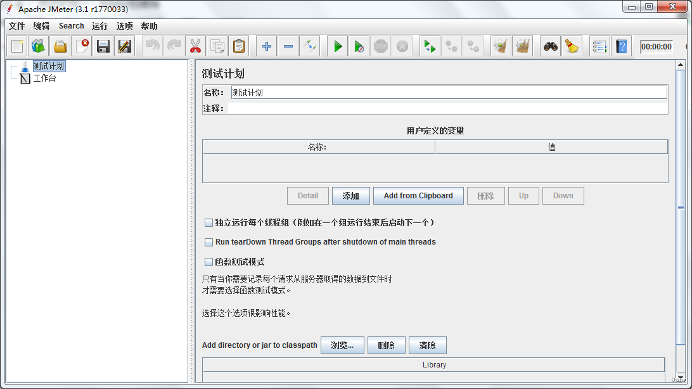Click the Undo arrow icon
The width and height of the screenshot is (692, 389).
[153, 46]
